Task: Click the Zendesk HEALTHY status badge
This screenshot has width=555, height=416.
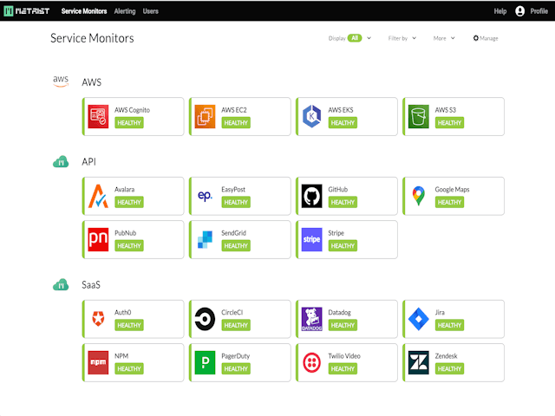Action: tap(449, 368)
